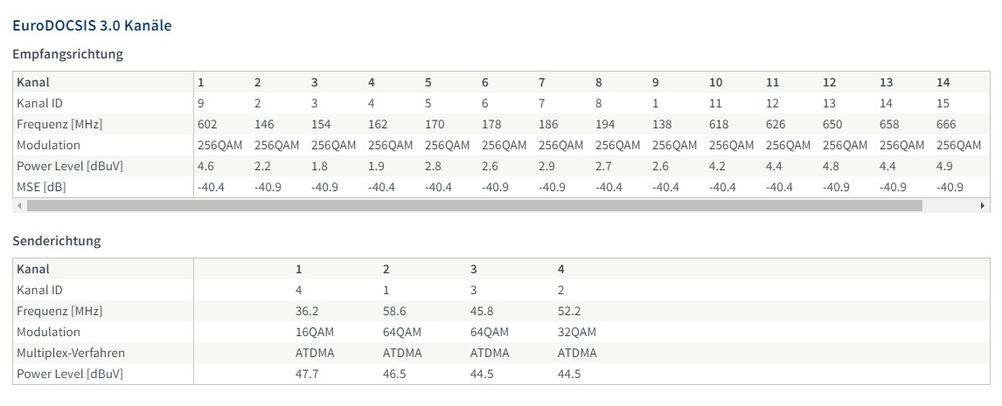Click upstream power level 46.5 cell

(x=394, y=374)
